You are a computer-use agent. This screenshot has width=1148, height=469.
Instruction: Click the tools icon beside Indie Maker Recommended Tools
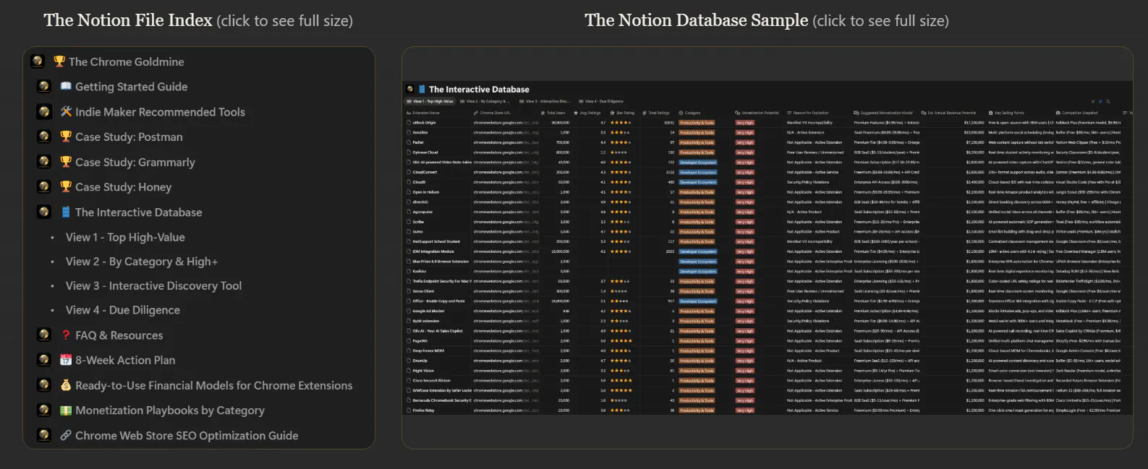pyautogui.click(x=66, y=111)
